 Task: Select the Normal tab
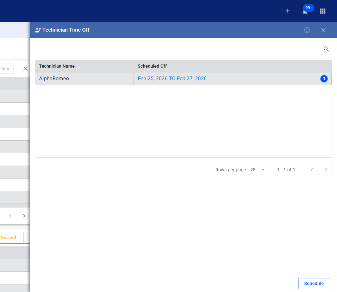click(x=9, y=238)
